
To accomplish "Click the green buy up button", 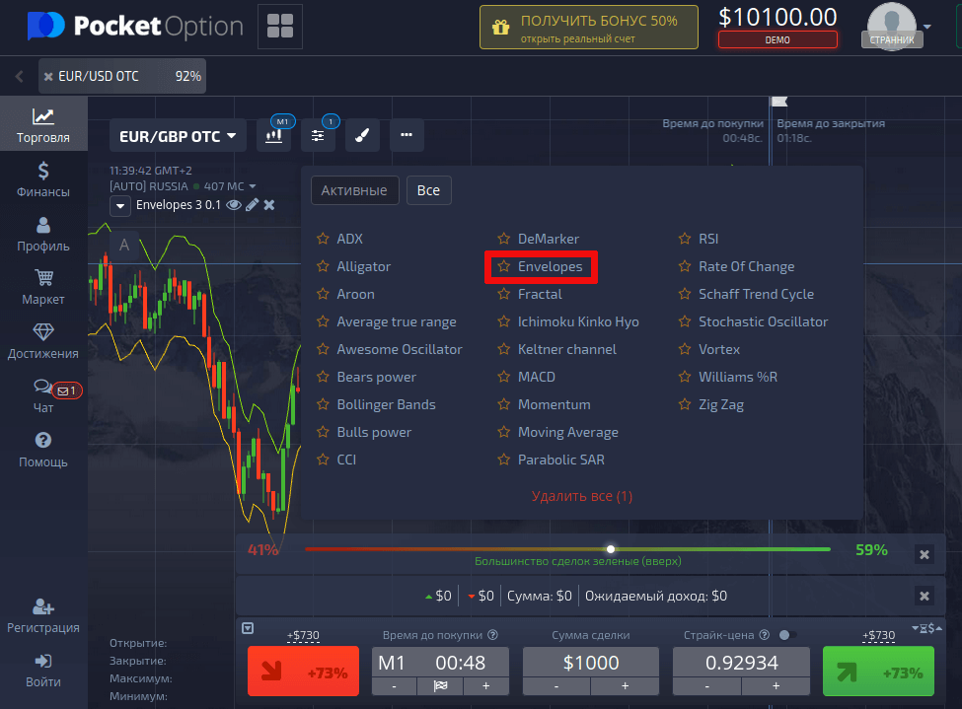I will (877, 673).
